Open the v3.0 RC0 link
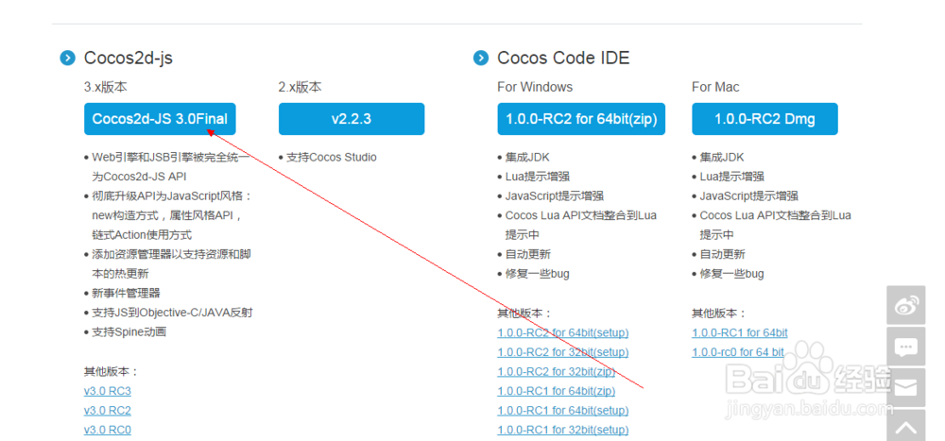This screenshot has width=945, height=441. 108,430
